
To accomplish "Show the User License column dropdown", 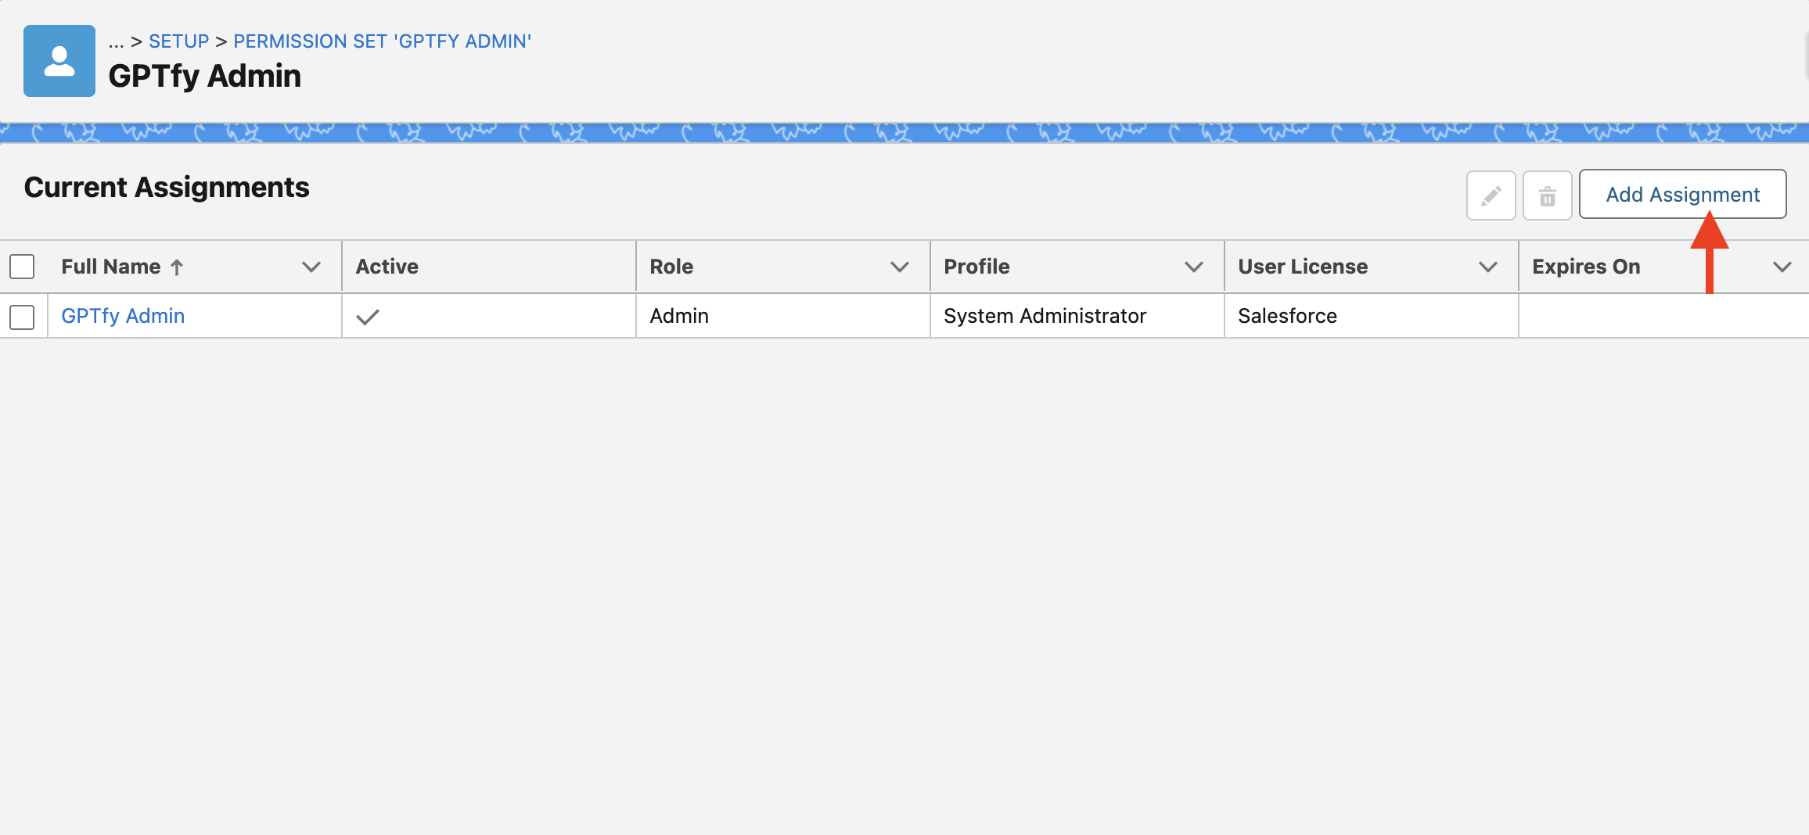I will click(x=1488, y=267).
